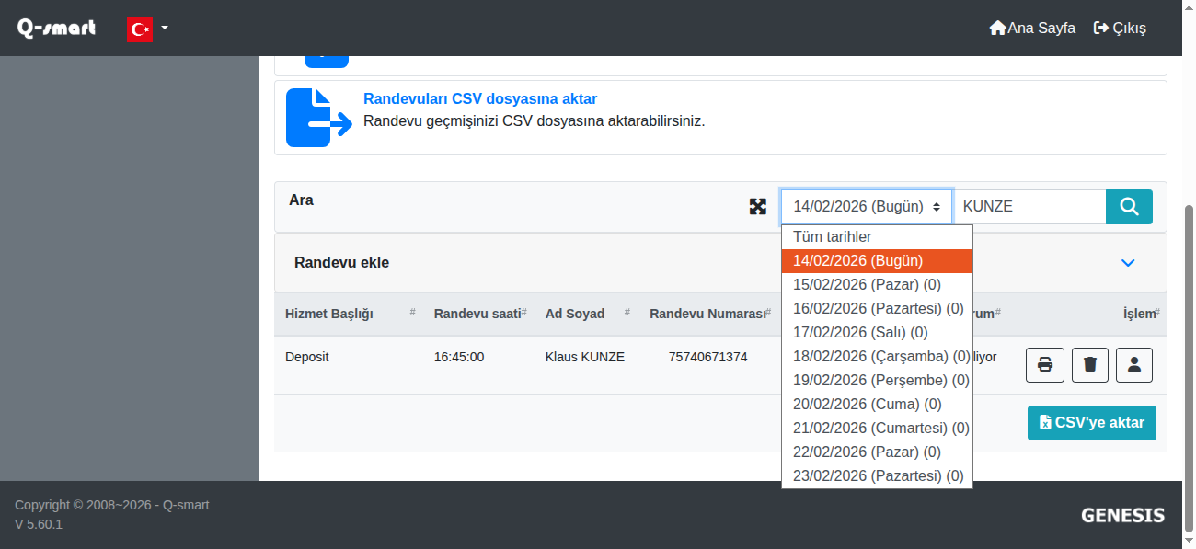Image resolution: width=1196 pixels, height=549 pixels.
Task: Click the person icon in İşlem column
Action: point(1133,365)
